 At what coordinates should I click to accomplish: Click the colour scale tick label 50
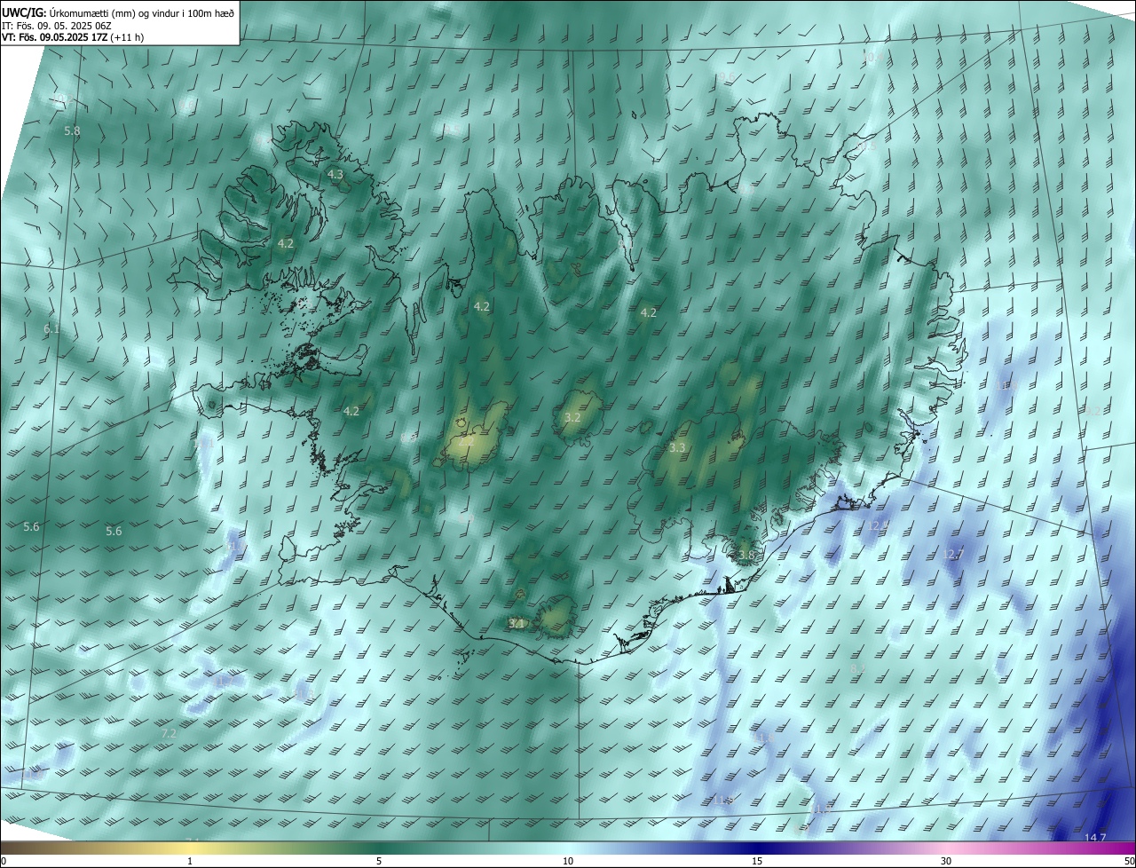(x=1129, y=861)
